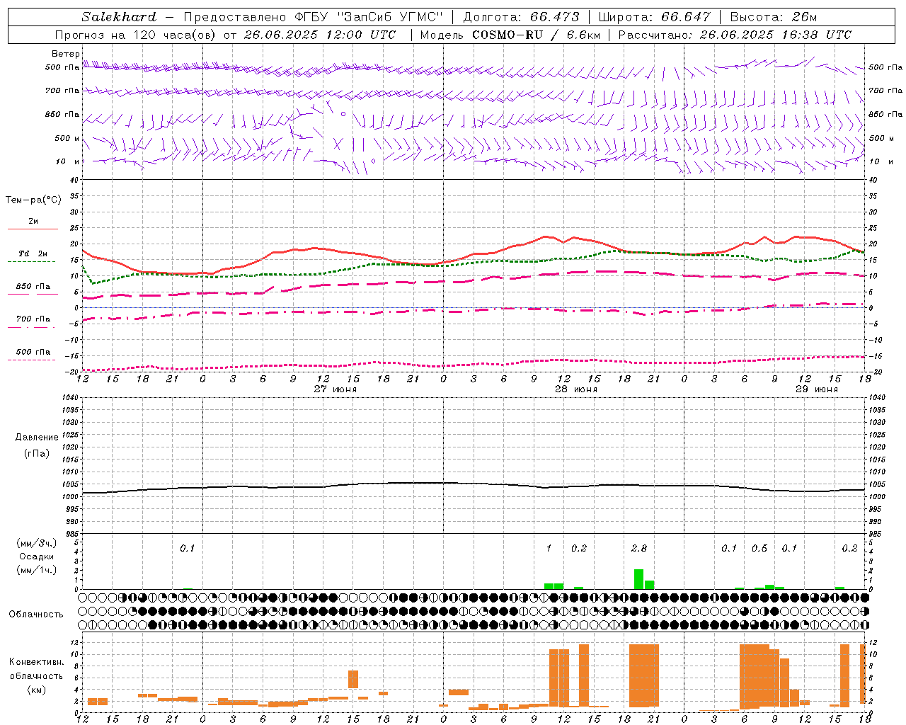
Task: Click the "850 гПа" temperature legend label
Action: point(33,287)
